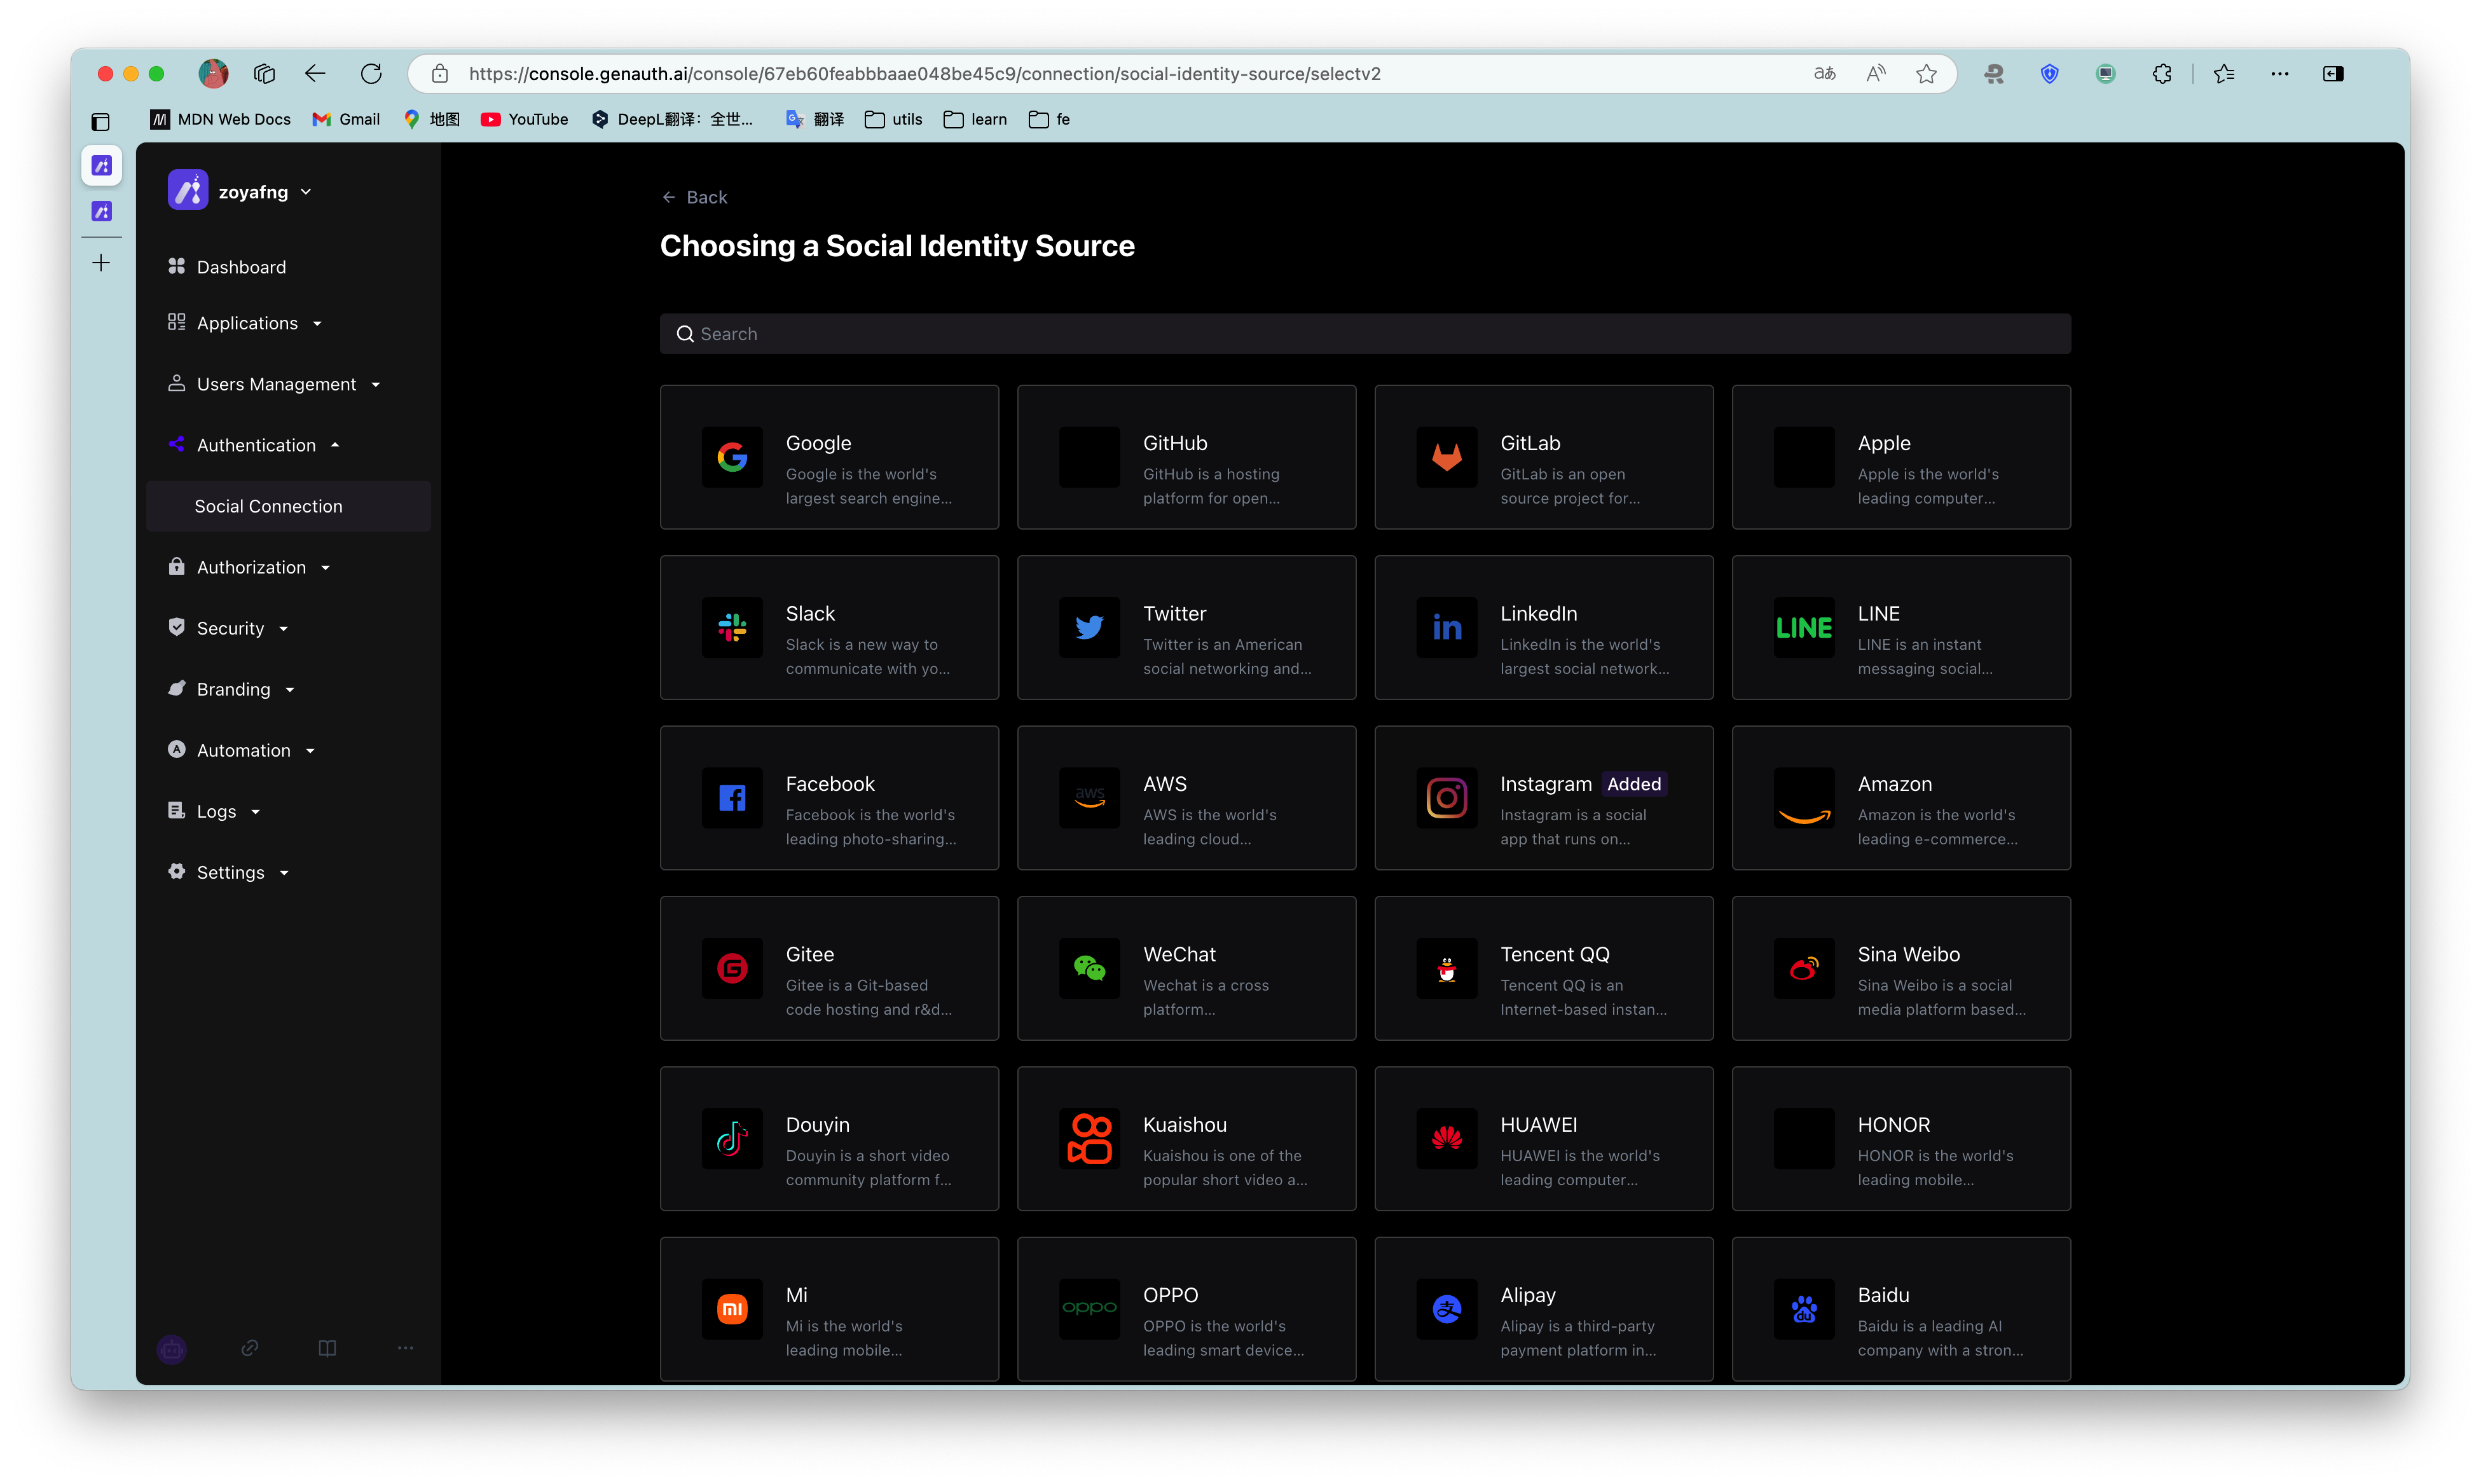Screen dimensions: 2481x1484
Task: Open Gmail bookmark
Action: click(346, 119)
